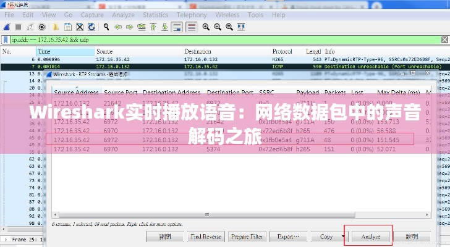Click the find packet magnifier icon
The image size is (450, 247).
[106, 27]
